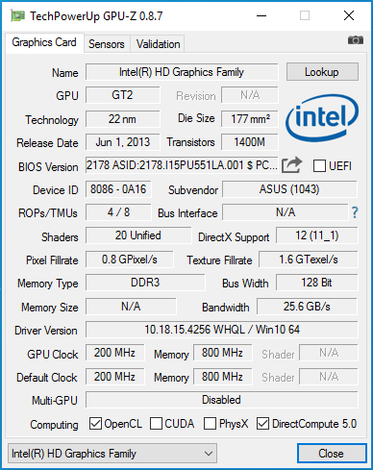This screenshot has width=373, height=470.
Task: Toggle the UEFI checkbox
Action: tap(319, 166)
